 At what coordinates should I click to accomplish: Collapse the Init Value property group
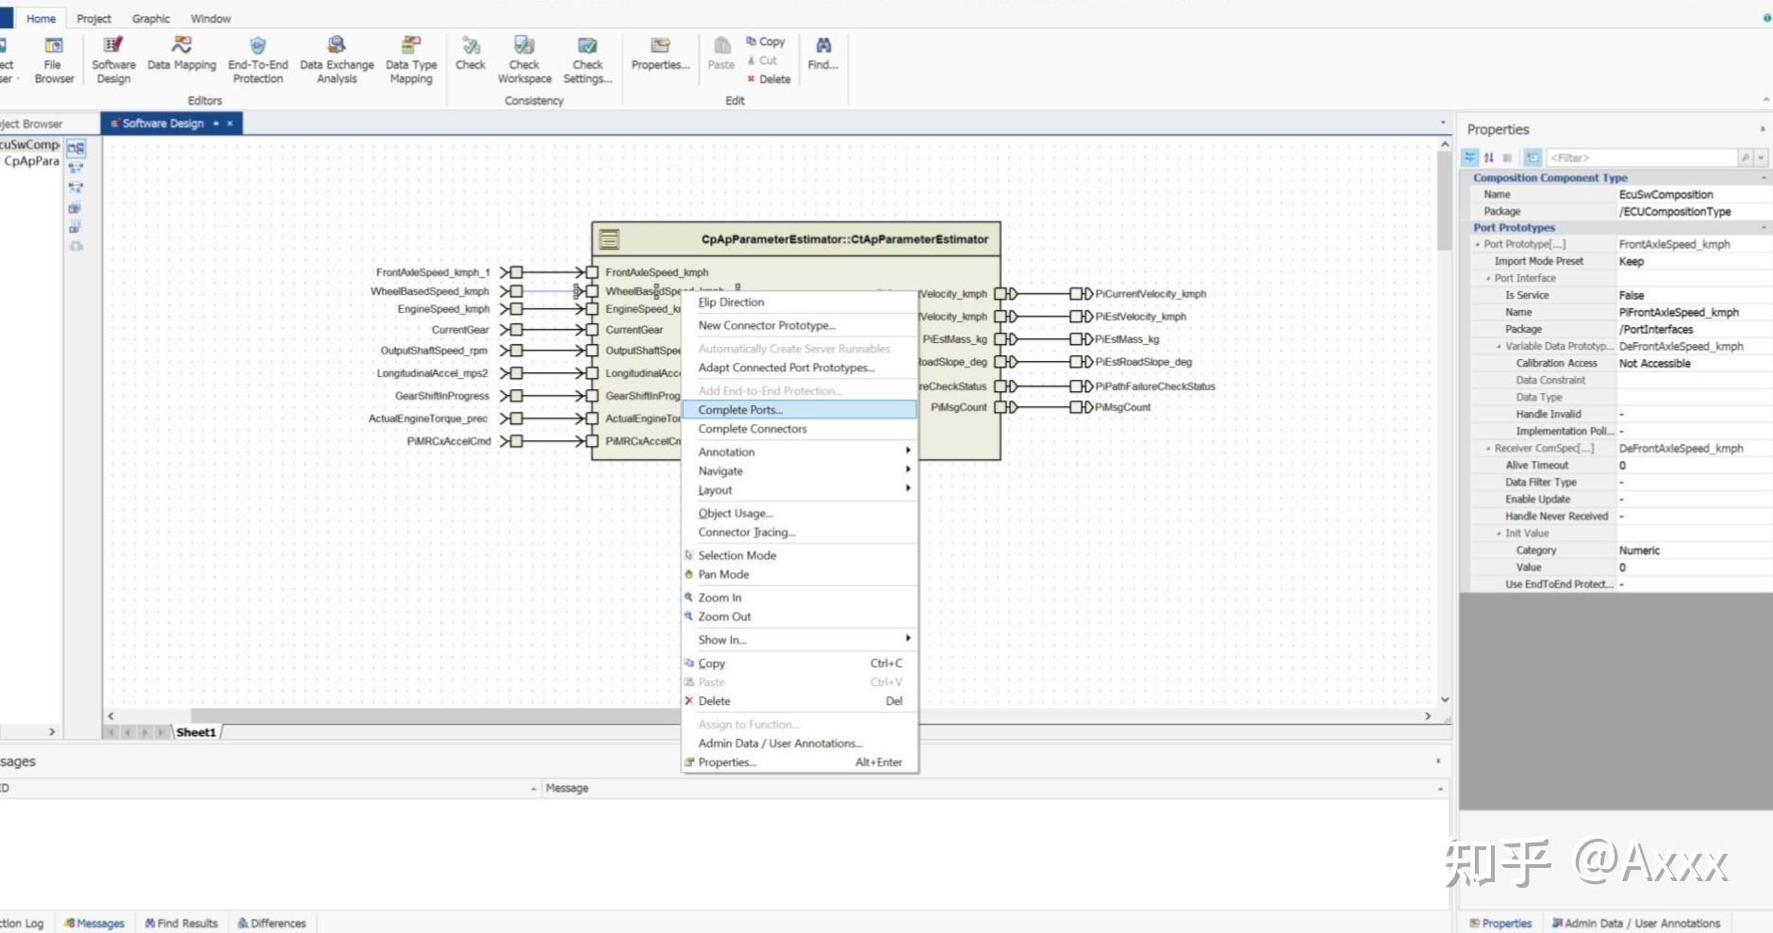coord(1500,533)
